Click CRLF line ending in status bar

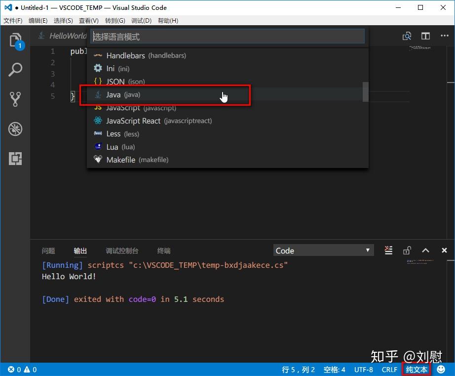pos(389,370)
